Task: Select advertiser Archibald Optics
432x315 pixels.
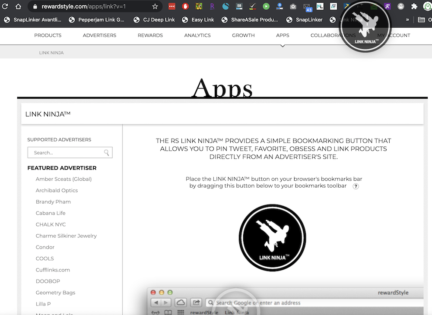Action: pos(57,190)
